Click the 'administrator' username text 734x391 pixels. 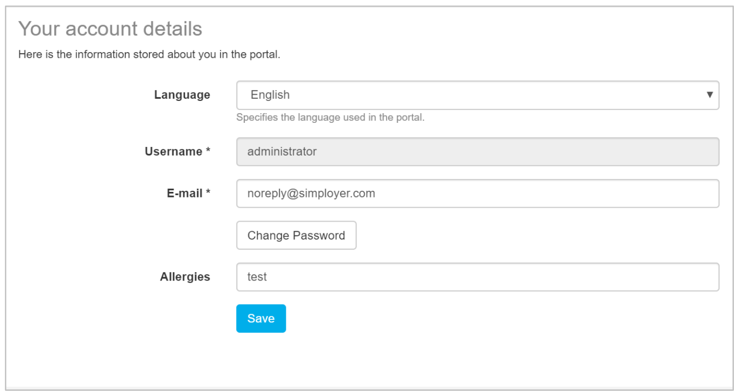282,151
